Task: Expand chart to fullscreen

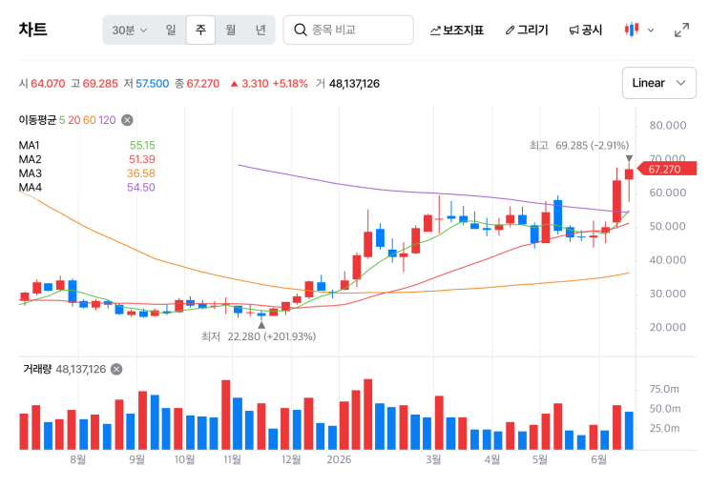Action: 682,30
